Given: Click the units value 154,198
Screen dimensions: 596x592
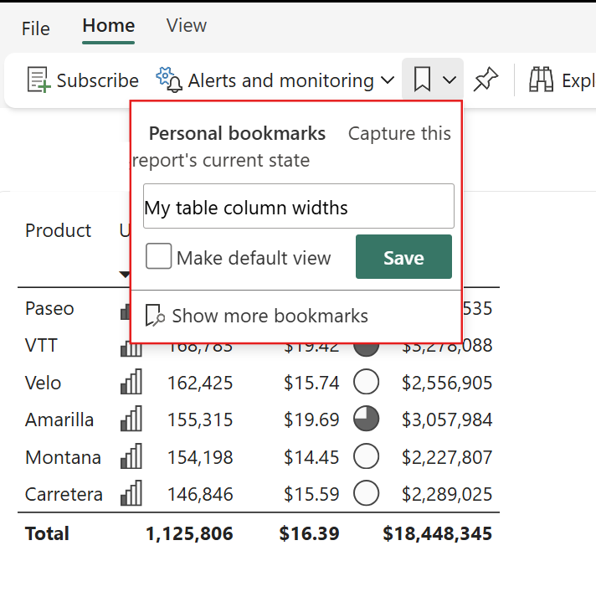Looking at the screenshot, I should click(200, 458).
